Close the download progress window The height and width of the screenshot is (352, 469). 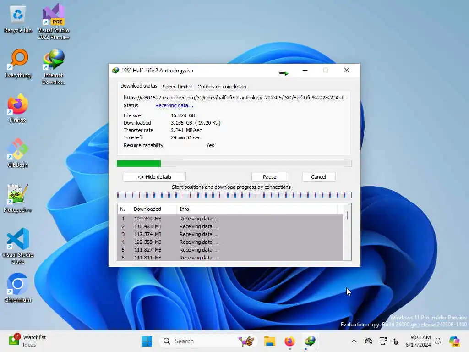(x=347, y=70)
